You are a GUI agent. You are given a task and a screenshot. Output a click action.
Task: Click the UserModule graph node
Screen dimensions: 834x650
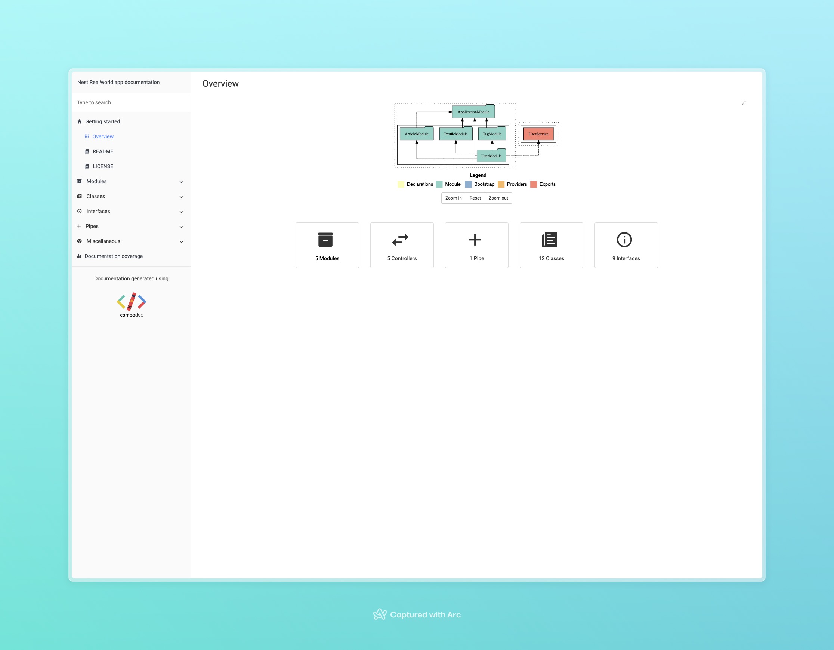point(491,156)
